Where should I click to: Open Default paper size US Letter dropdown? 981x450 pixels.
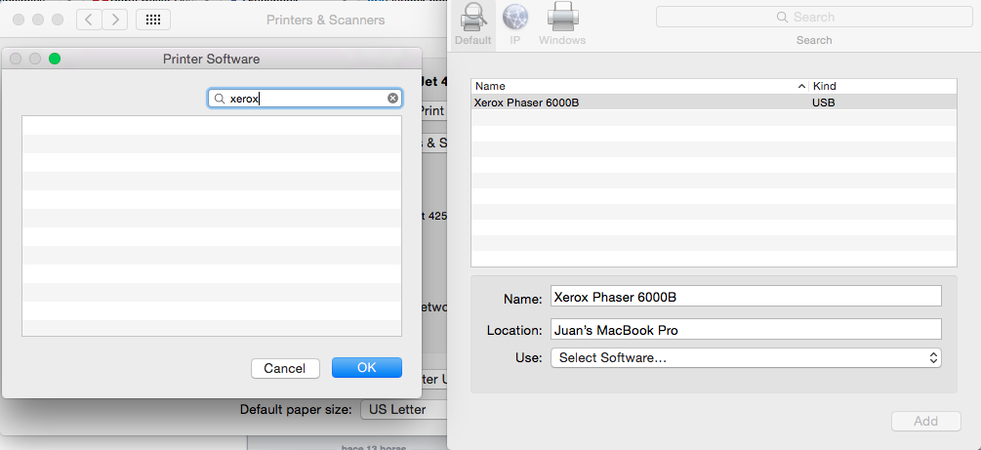[405, 410]
